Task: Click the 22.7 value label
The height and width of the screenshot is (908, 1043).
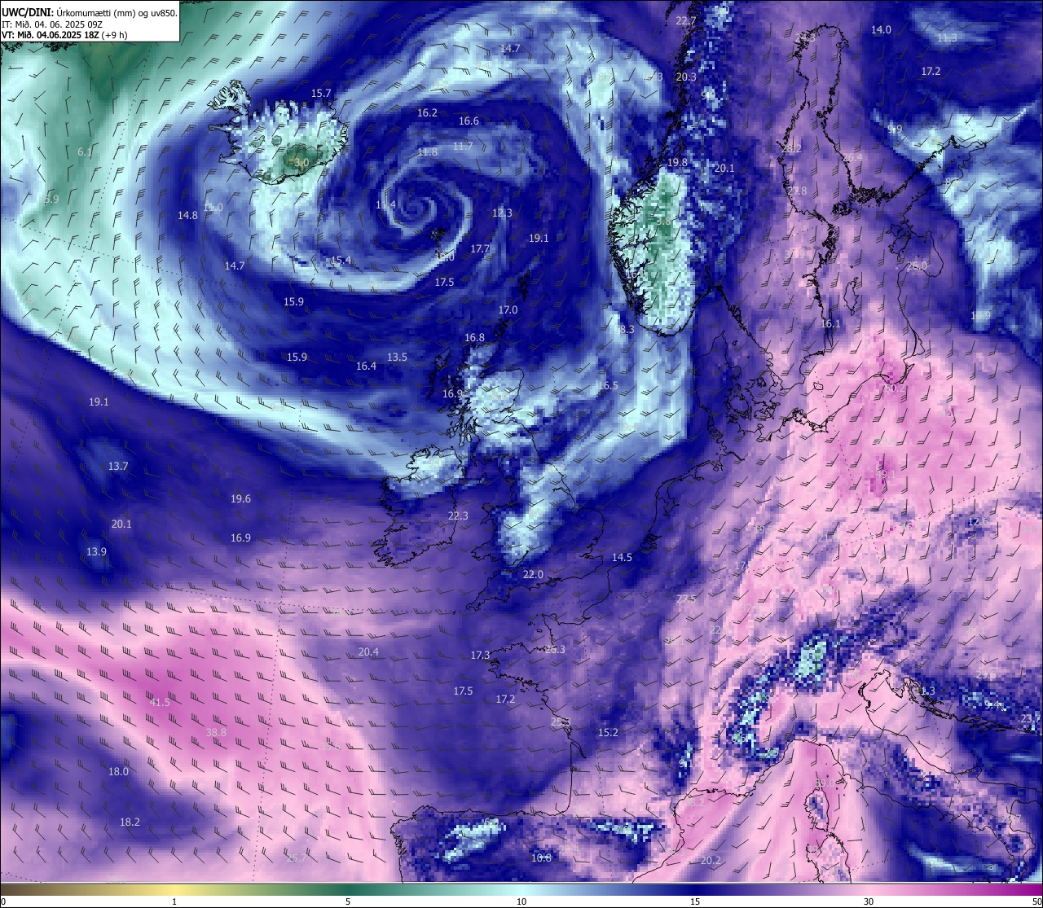Action: 686,21
